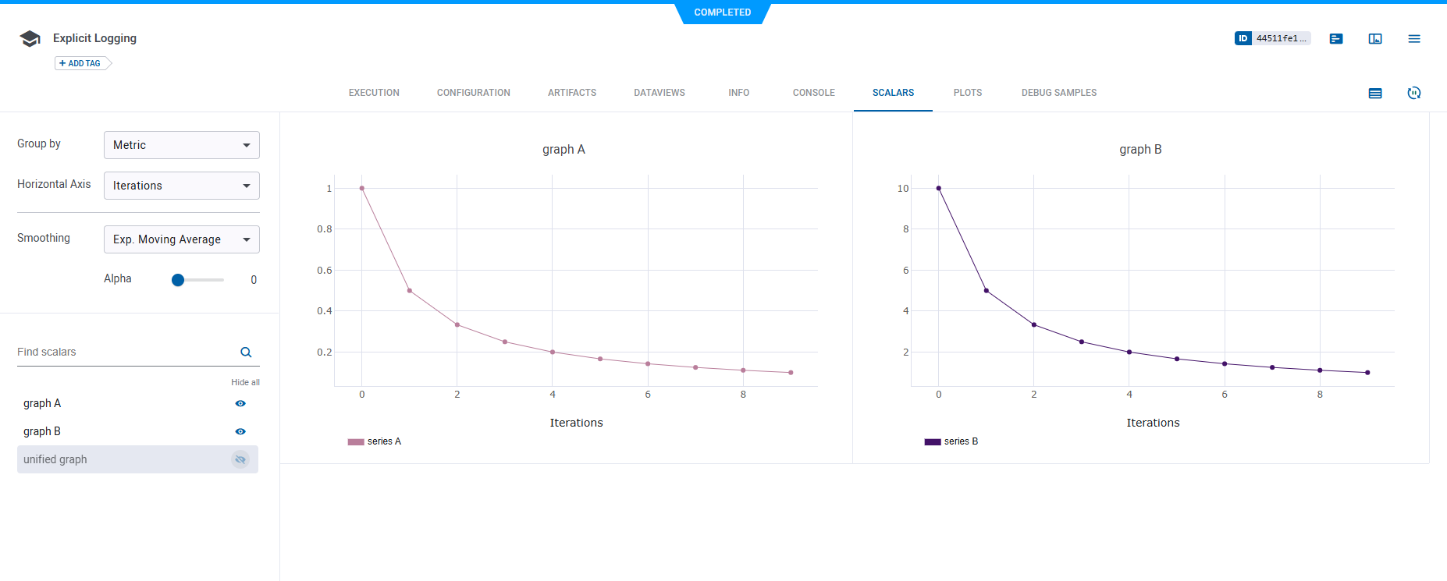Open the experiment details icon near ID

tap(1335, 39)
